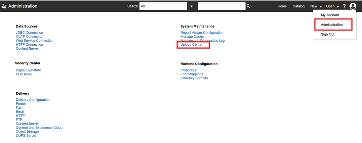Open Content Server under Delivery
The width and height of the screenshot is (362, 143).
click(x=27, y=124)
